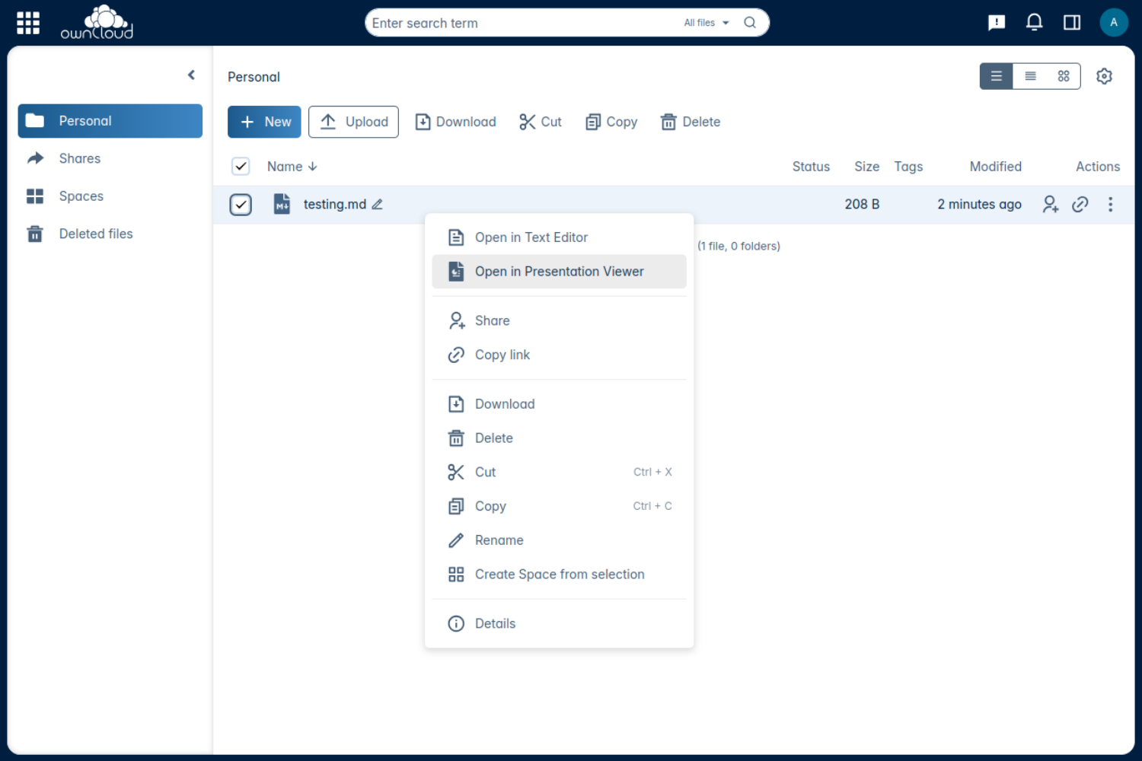
Task: Toggle the select-all checkbox in header
Action: pos(241,167)
